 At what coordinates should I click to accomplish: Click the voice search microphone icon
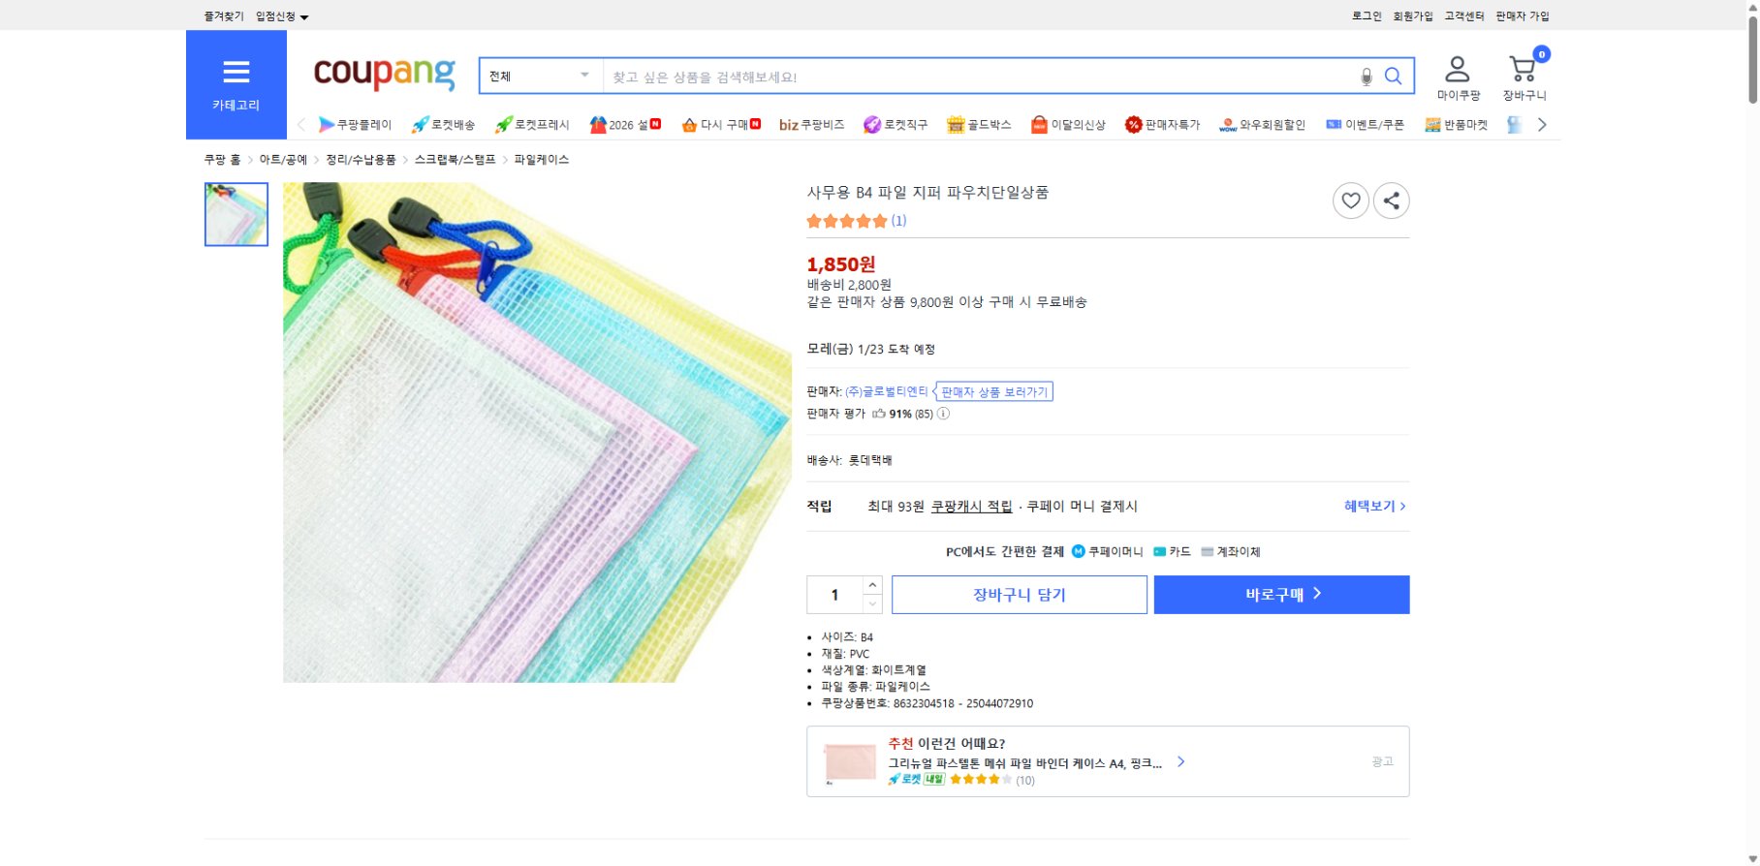point(1367,76)
